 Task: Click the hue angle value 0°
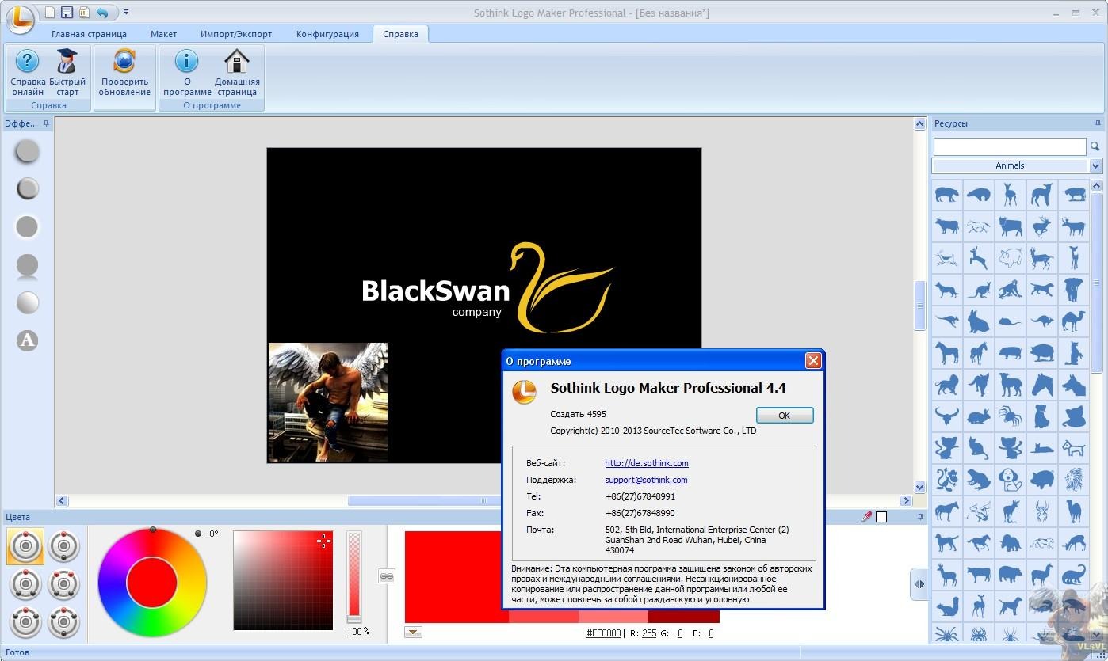[213, 534]
